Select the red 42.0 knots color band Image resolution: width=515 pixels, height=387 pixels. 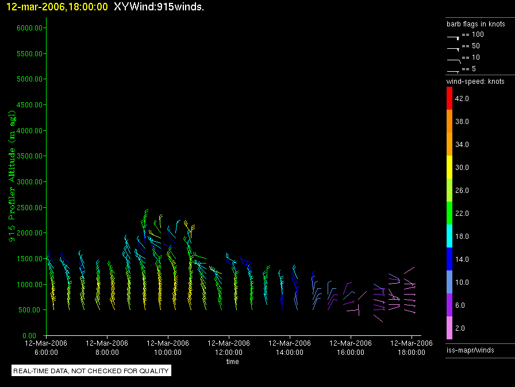coord(449,98)
